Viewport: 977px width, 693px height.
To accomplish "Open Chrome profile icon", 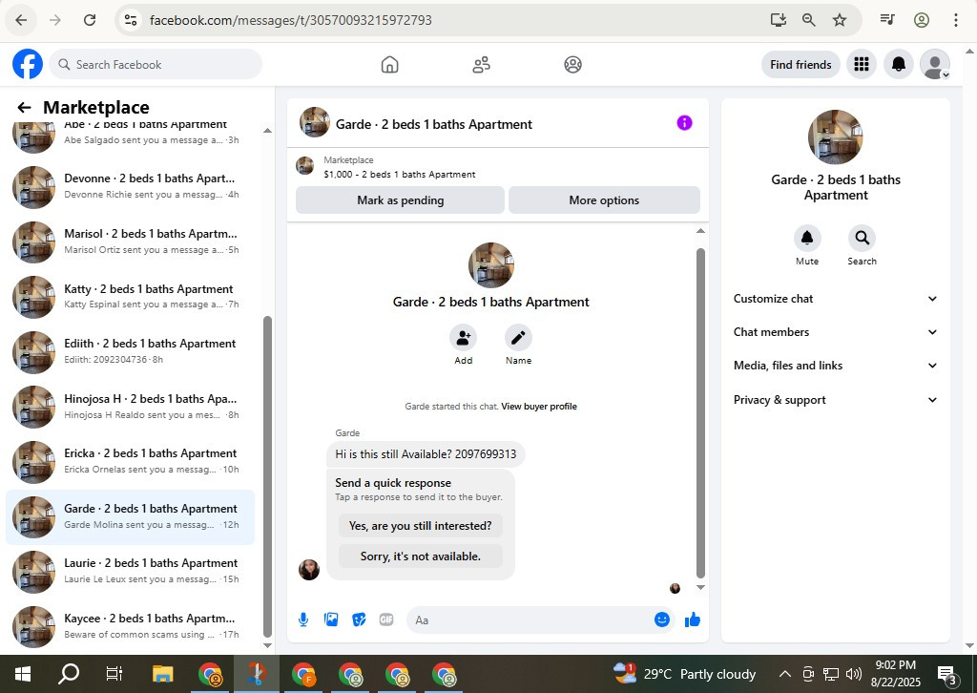I will 922,20.
